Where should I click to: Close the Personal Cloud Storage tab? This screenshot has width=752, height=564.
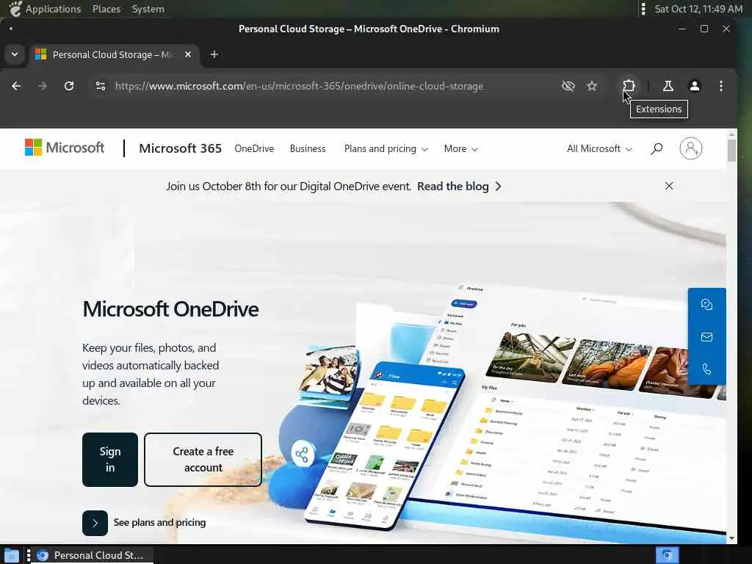pos(188,54)
